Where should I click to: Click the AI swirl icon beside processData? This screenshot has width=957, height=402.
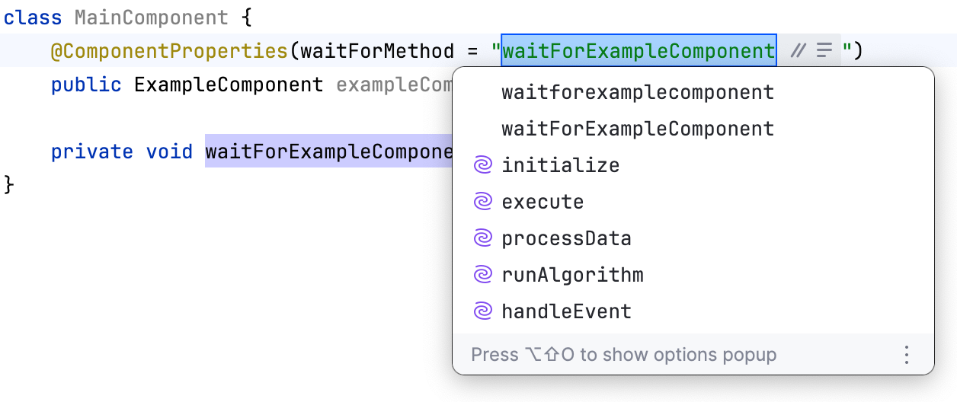click(x=483, y=238)
